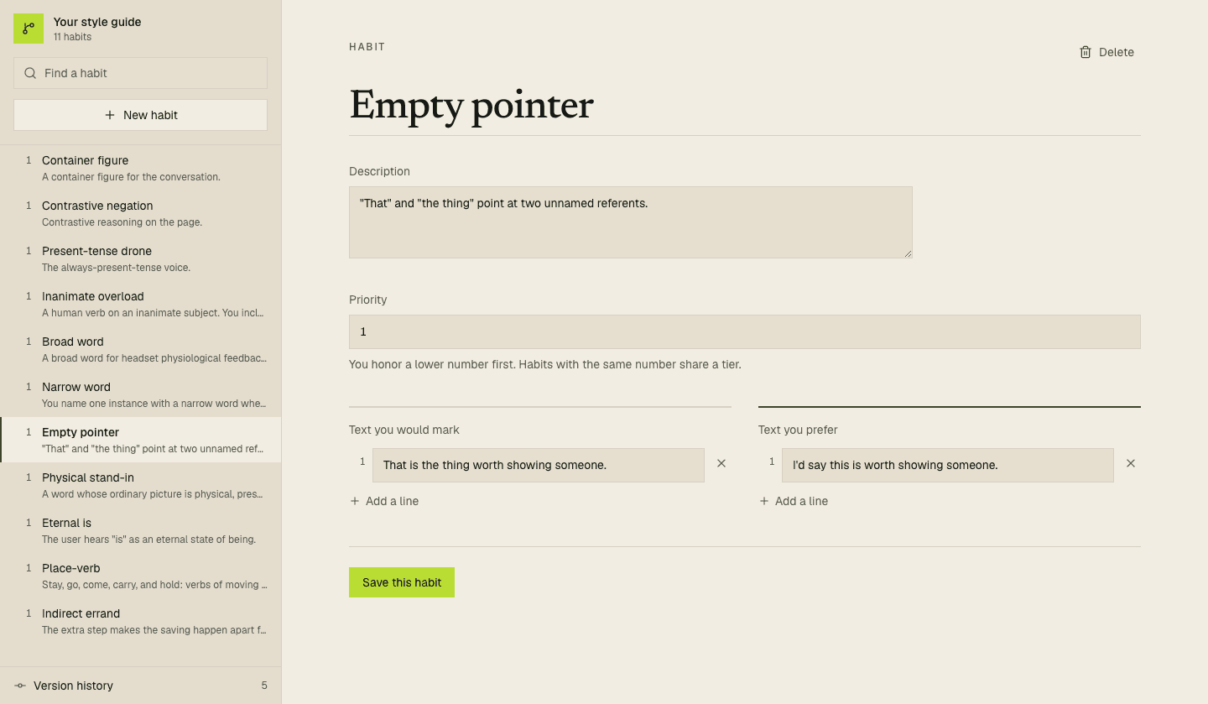The height and width of the screenshot is (704, 1208).
Task: Open Version history
Action: 140,686
